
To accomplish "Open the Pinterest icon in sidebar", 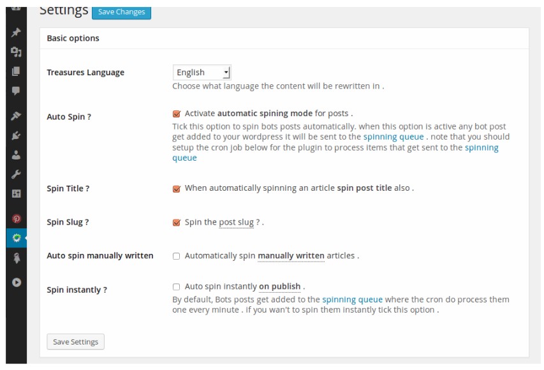I will (x=16, y=219).
